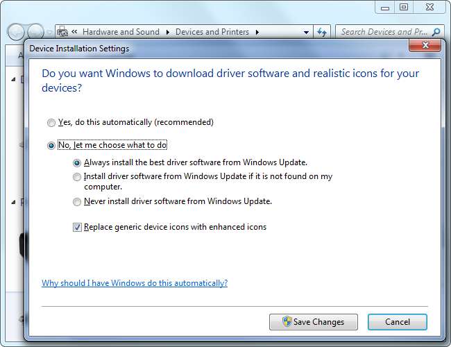Close the Devices and Printers window
Image resolution: width=451 pixels, height=347 pixels.
(x=429, y=7)
